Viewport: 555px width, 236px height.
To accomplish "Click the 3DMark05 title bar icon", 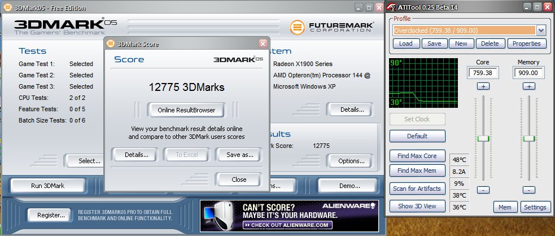I will pos(7,7).
